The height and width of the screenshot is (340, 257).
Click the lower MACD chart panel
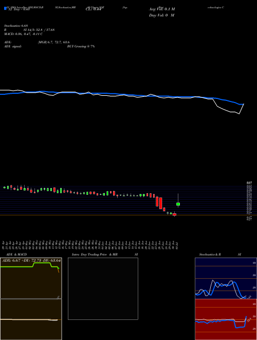point(31,319)
